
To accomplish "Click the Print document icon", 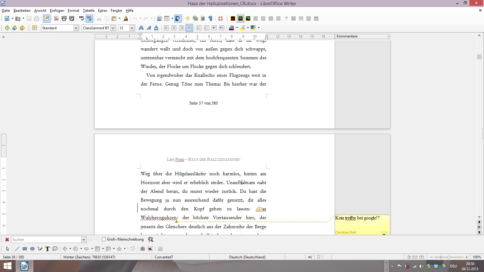I will [64, 18].
